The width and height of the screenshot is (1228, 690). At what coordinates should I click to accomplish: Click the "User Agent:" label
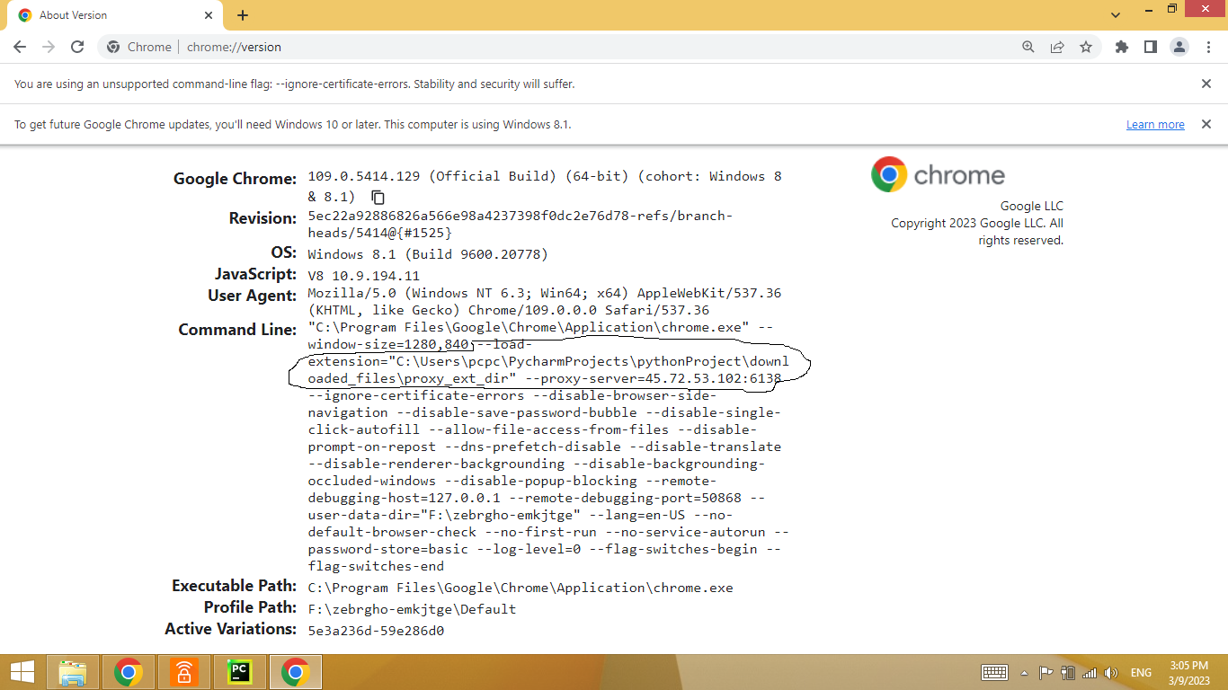click(x=252, y=296)
